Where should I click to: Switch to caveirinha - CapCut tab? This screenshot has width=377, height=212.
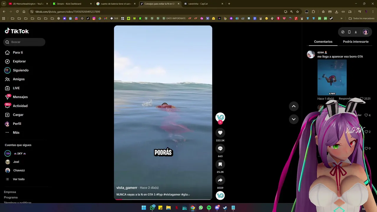click(204, 4)
